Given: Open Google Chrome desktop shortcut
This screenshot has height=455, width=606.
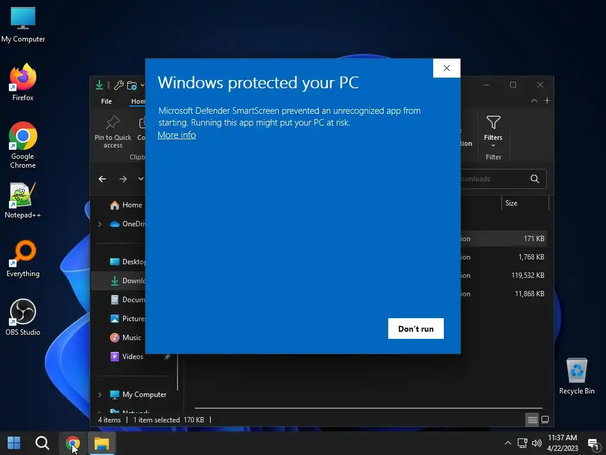Looking at the screenshot, I should pyautogui.click(x=23, y=146).
